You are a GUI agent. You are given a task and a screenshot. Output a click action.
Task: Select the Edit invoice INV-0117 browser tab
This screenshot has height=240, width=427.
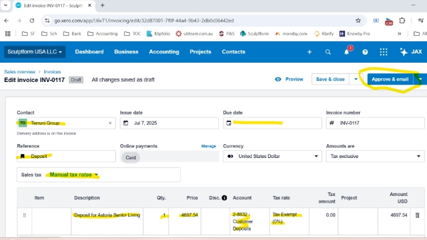pyautogui.click(x=53, y=5)
